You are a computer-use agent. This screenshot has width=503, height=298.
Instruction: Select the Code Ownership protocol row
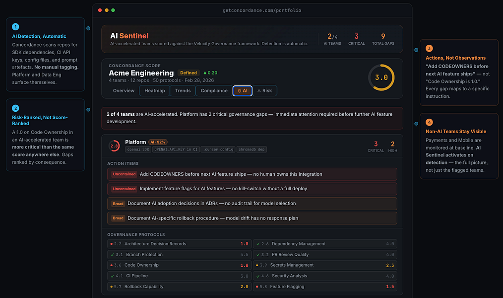click(179, 265)
